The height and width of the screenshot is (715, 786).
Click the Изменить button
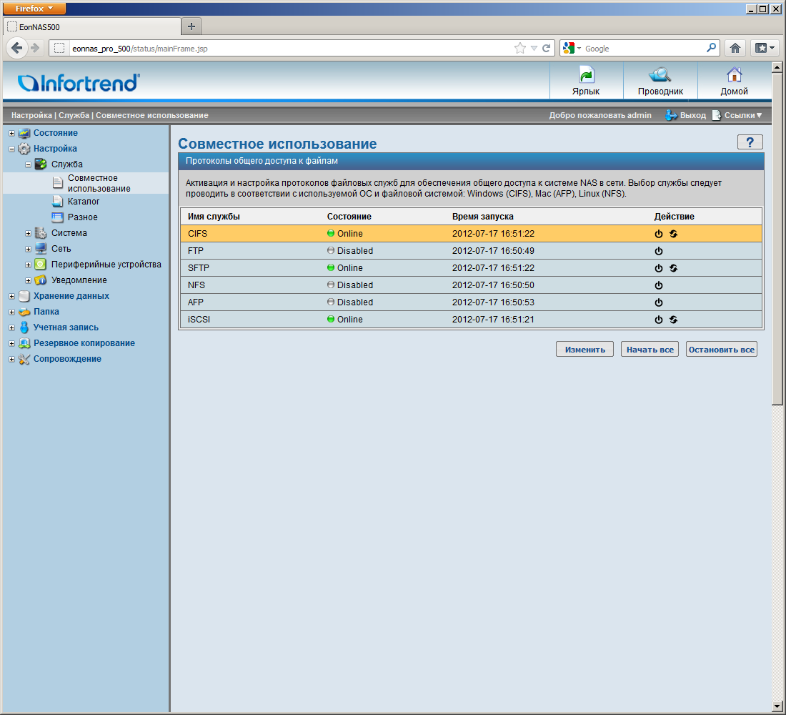584,349
